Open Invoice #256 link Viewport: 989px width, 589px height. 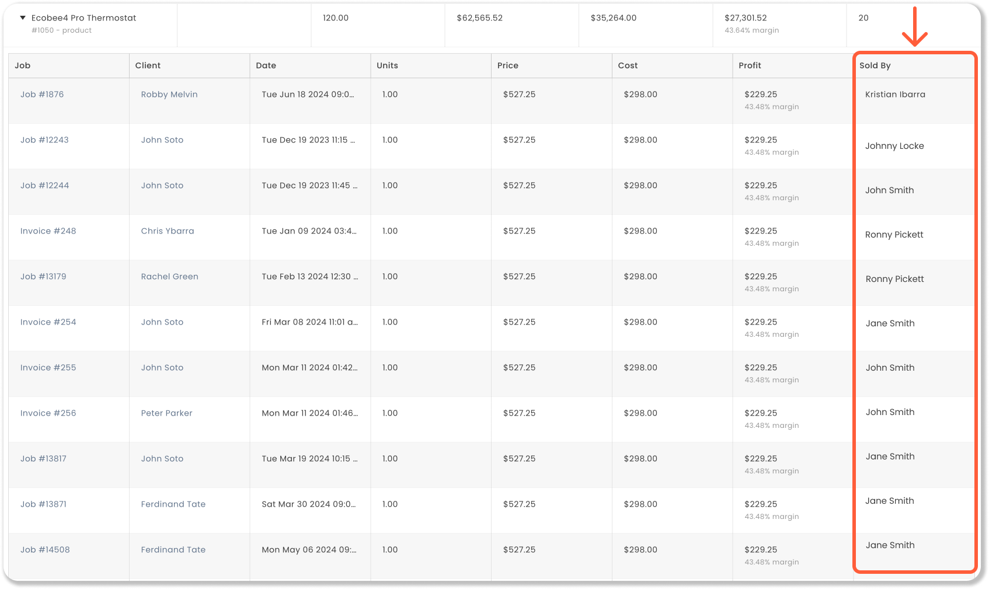pyautogui.click(x=48, y=413)
